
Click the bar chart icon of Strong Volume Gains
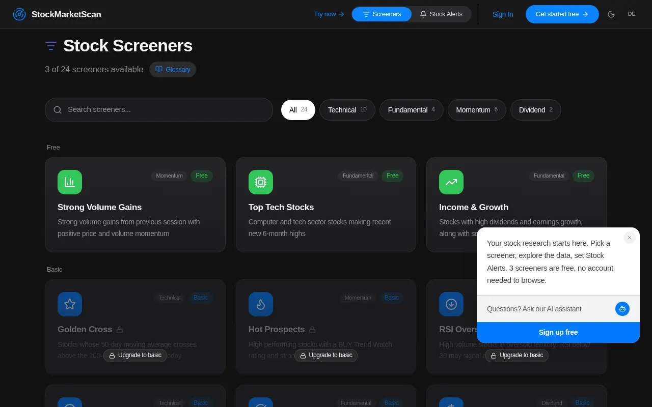pos(70,182)
